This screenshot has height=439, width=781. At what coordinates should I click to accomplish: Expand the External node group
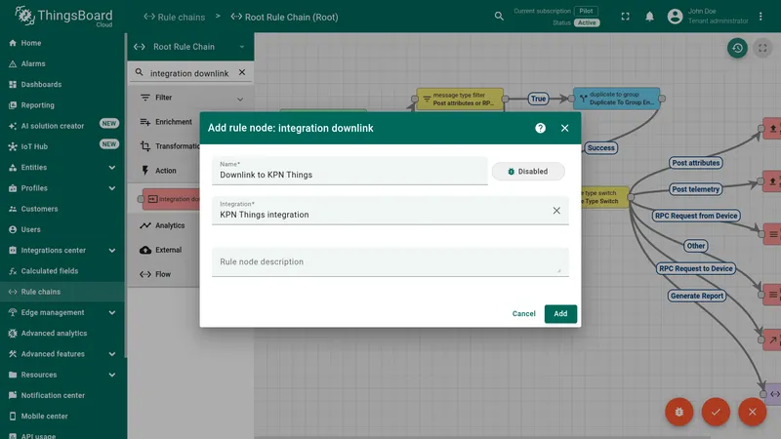click(x=169, y=250)
